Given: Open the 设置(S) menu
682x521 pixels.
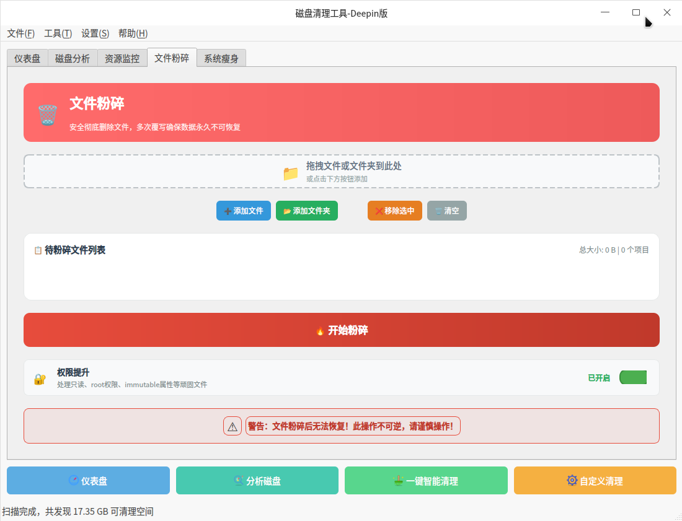Looking at the screenshot, I should (x=95, y=33).
